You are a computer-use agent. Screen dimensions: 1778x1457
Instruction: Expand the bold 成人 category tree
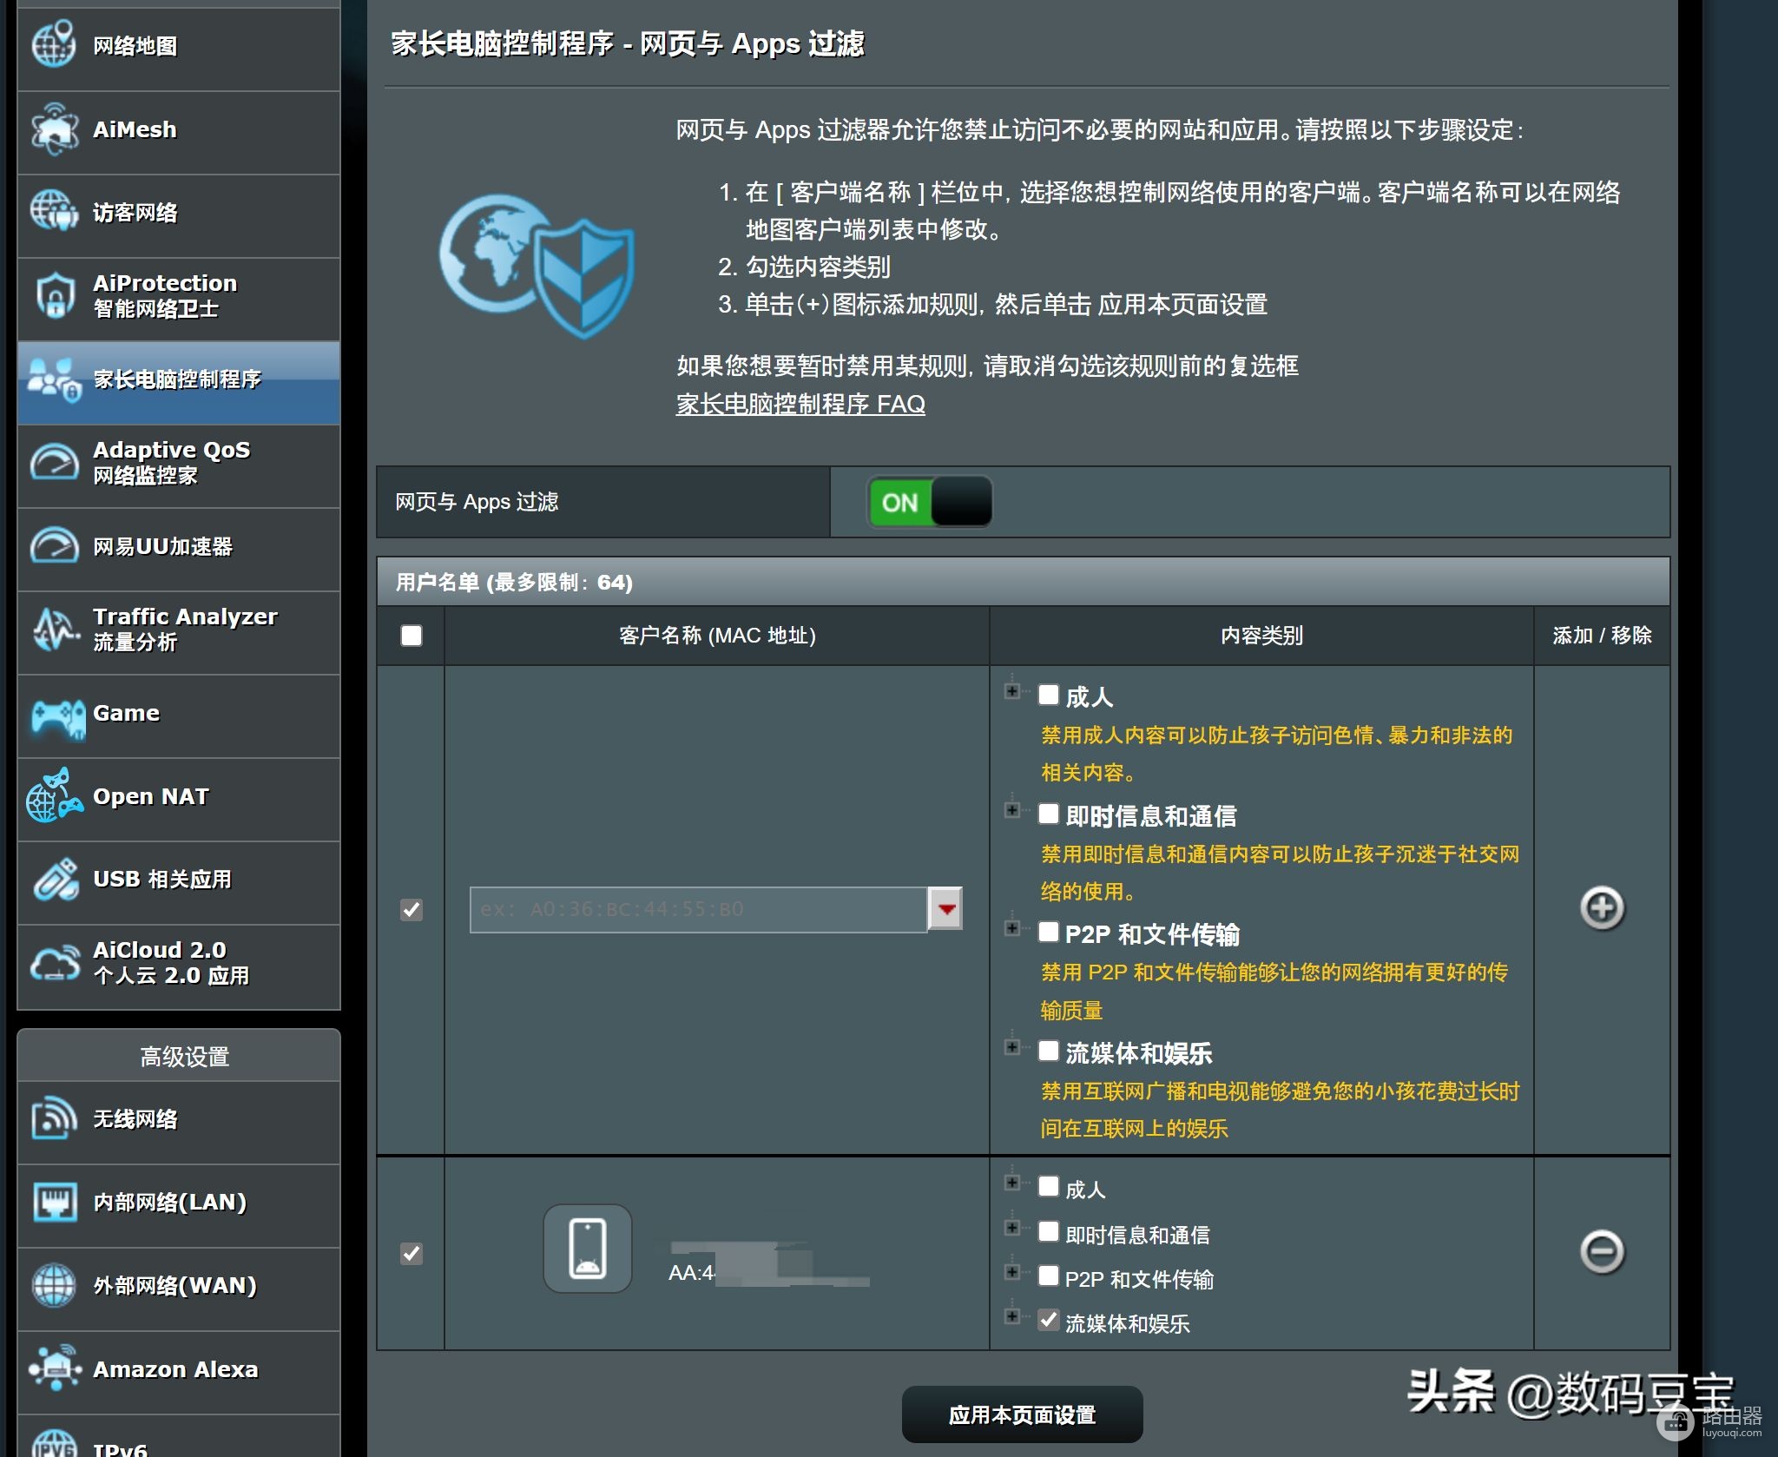1011,692
